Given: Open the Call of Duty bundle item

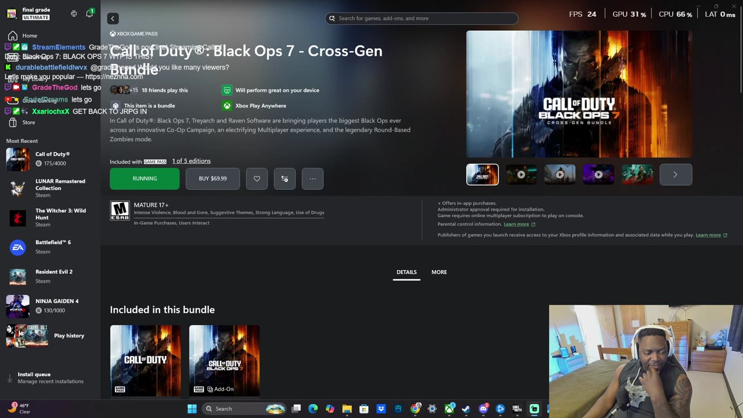Looking at the screenshot, I should (x=145, y=361).
